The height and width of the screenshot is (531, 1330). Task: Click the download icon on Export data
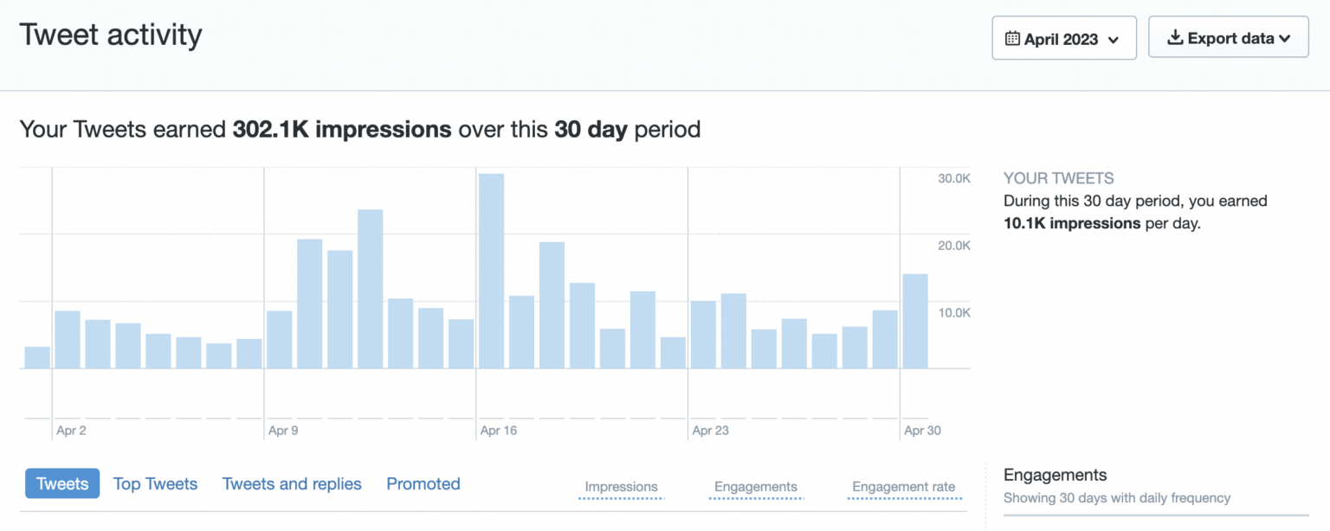click(1176, 37)
